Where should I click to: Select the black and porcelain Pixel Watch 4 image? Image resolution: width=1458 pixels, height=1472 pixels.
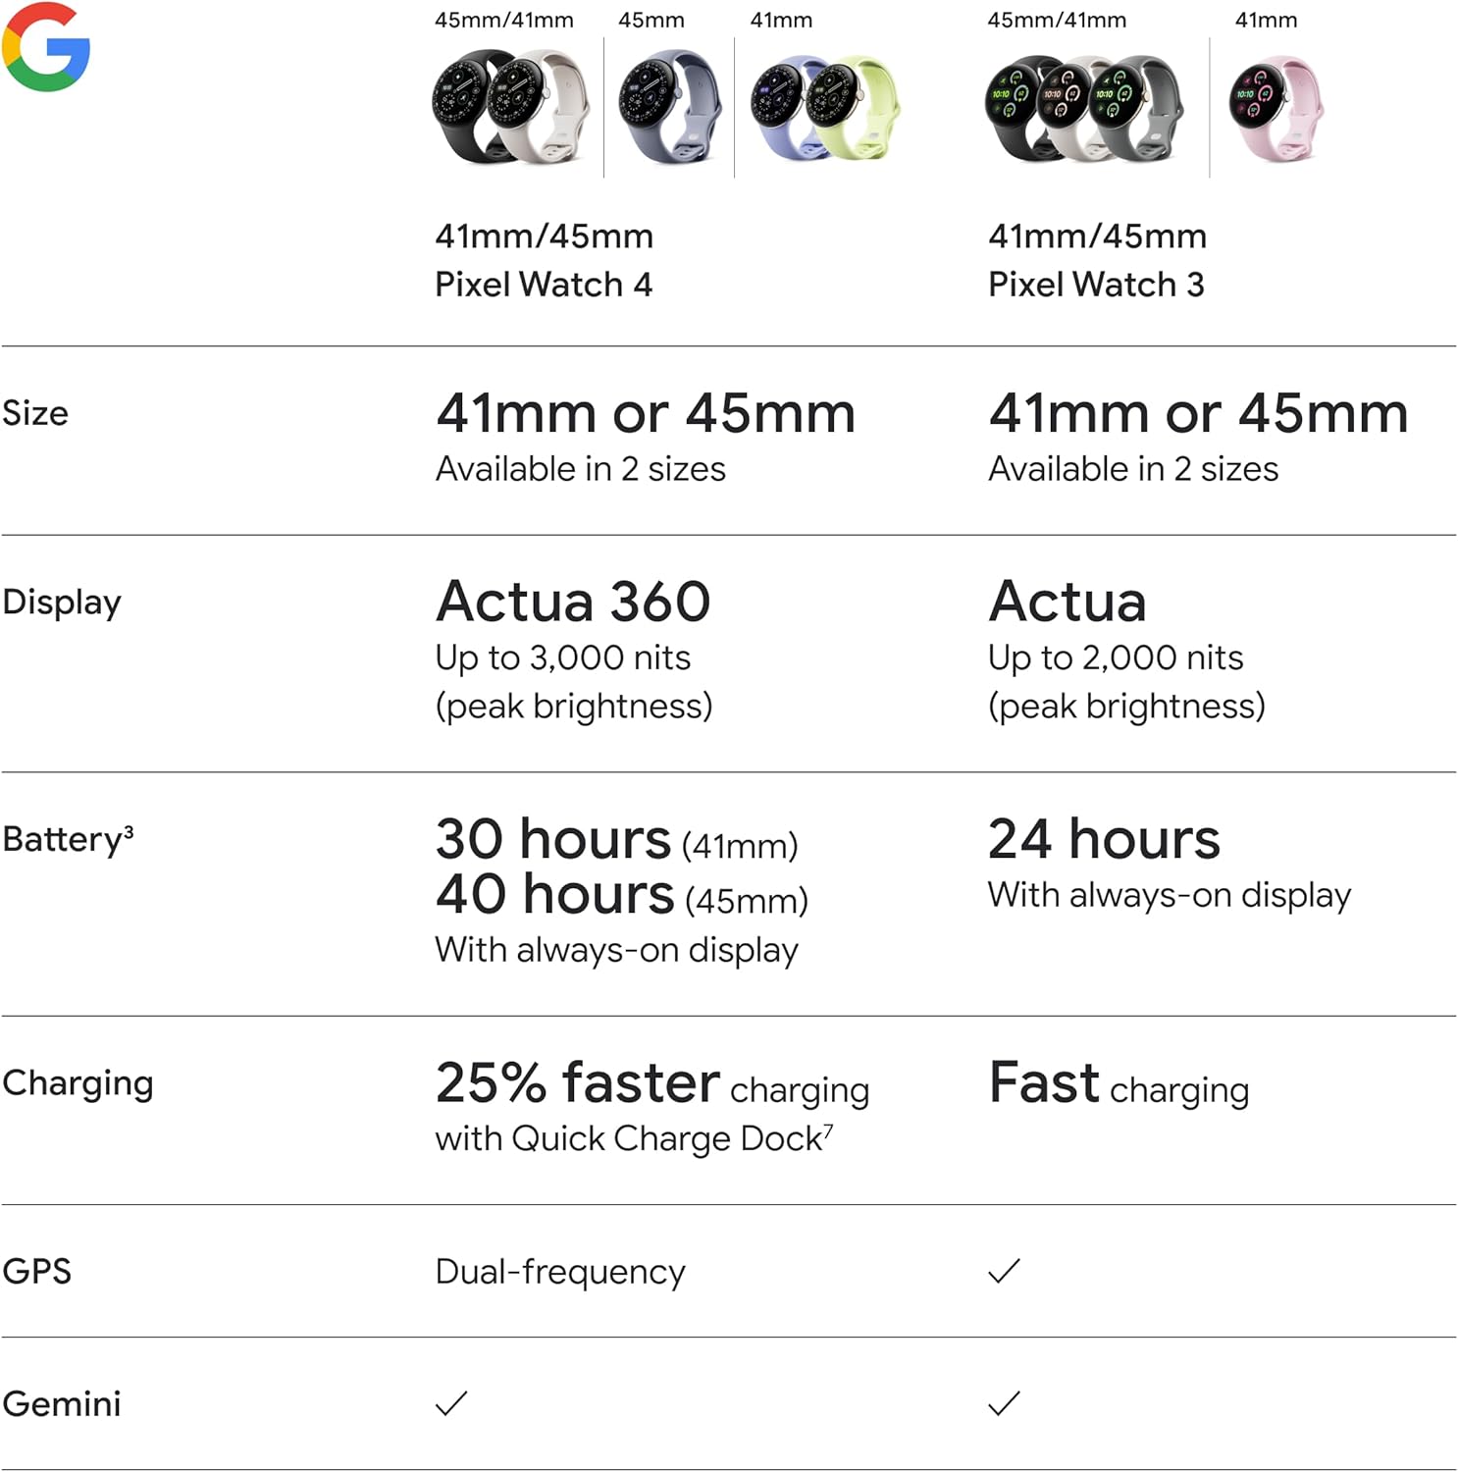(x=510, y=108)
